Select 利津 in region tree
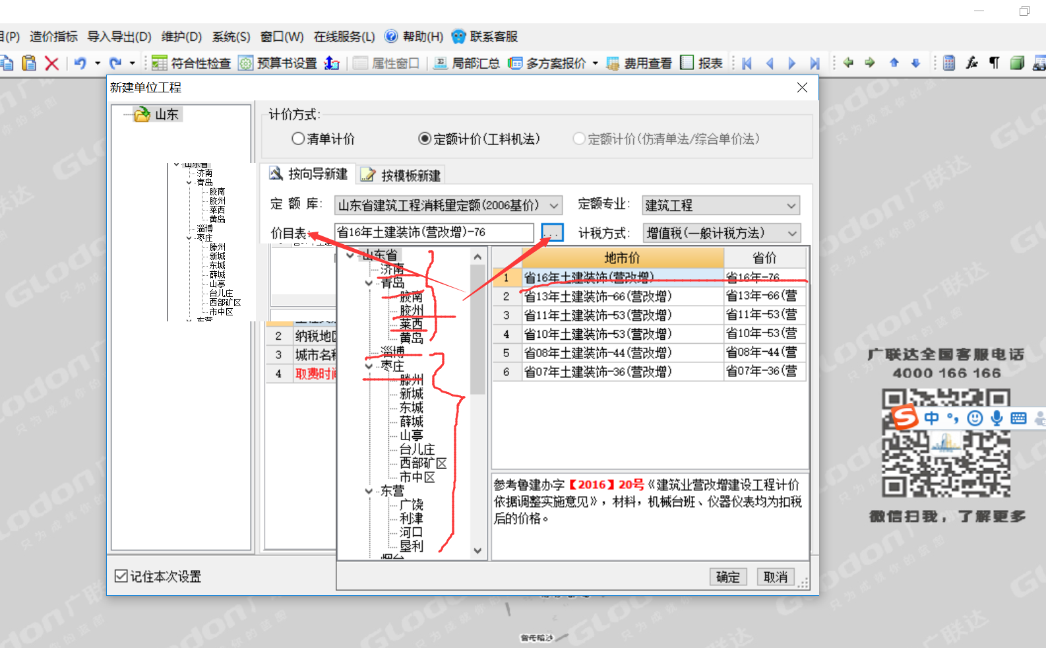1046x648 pixels. [411, 519]
